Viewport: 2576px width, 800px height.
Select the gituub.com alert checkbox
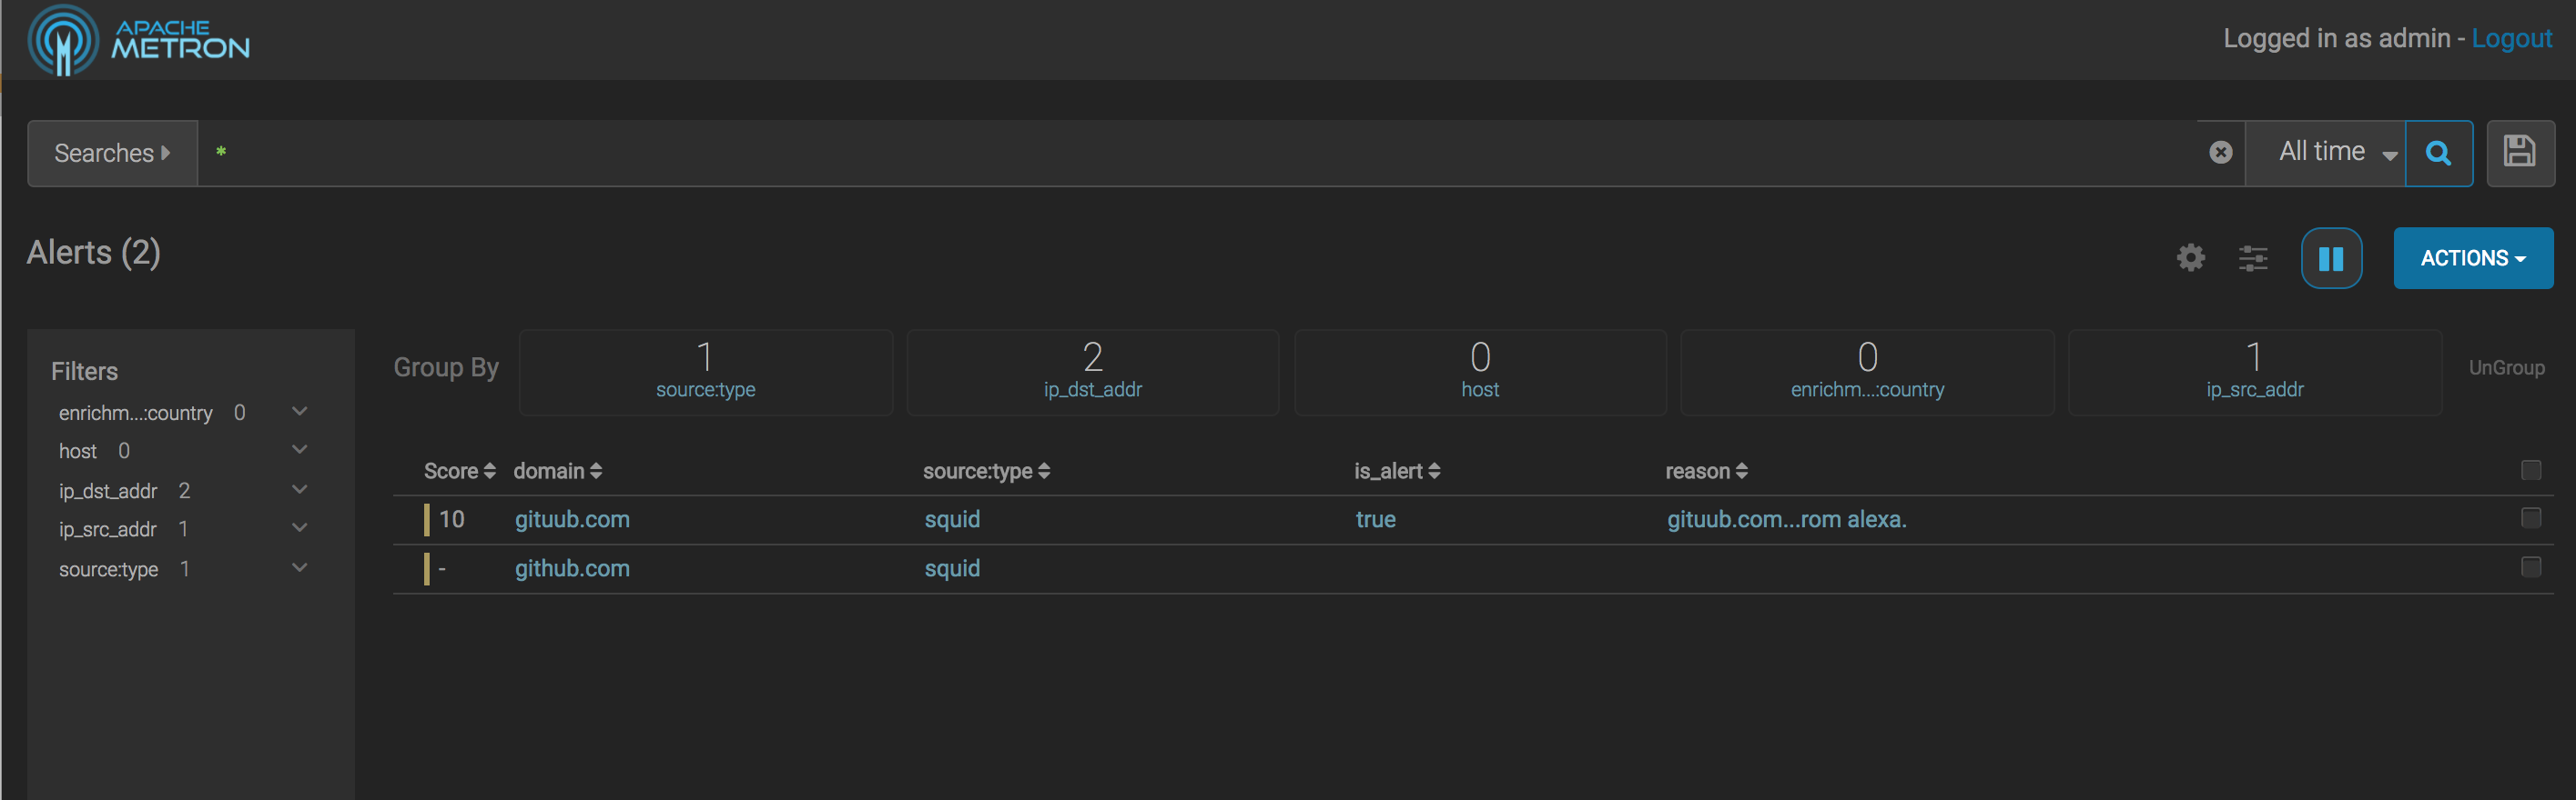point(2530,517)
